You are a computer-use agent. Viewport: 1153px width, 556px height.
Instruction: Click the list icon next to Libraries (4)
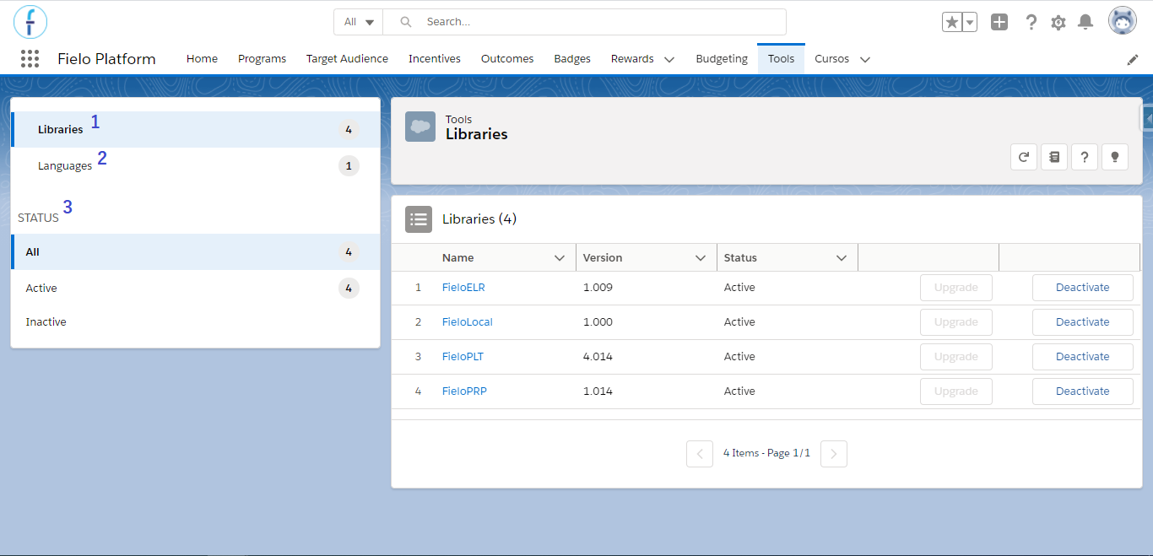419,219
